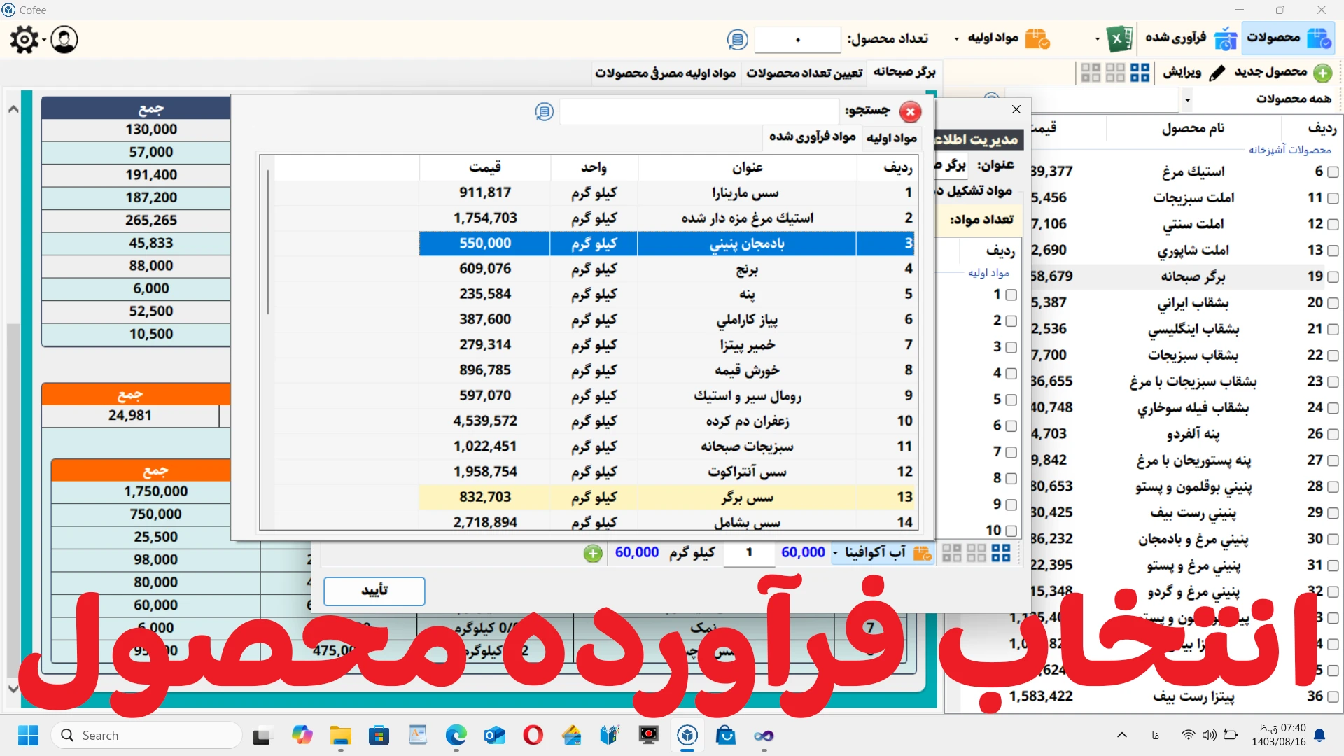
Task: Click the Cofee app icon in taskbar
Action: [687, 736]
